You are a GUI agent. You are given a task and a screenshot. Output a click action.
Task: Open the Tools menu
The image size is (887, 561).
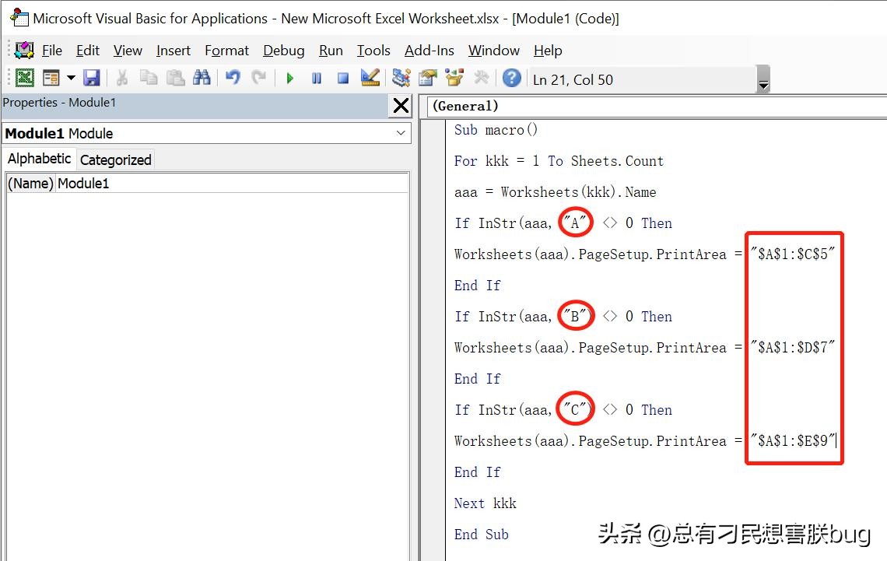[x=373, y=51]
